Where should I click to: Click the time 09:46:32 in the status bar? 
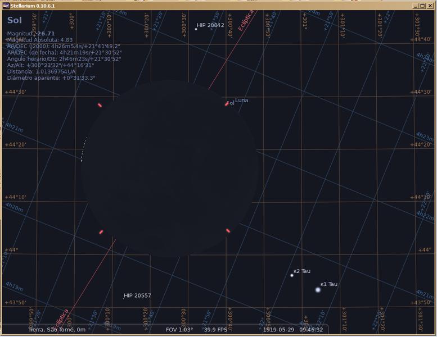[x=311, y=330]
